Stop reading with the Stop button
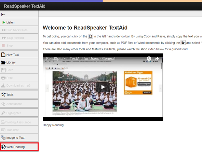The image size is (202, 152). (x=19, y=46)
